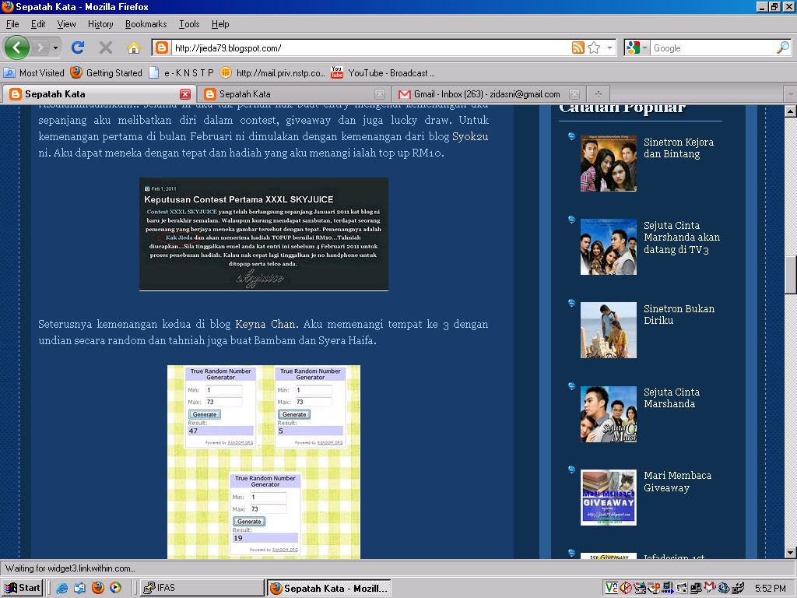Open the XXXL SKYJUICE contest result image
797x598 pixels.
coord(264,234)
